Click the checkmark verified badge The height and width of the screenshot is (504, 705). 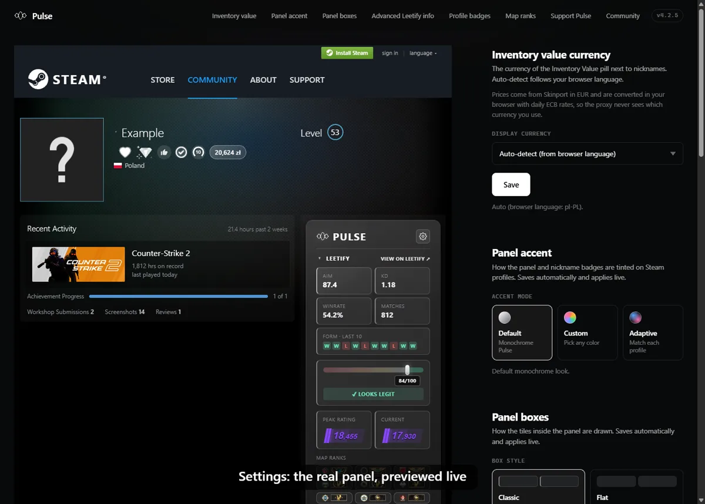[182, 152]
